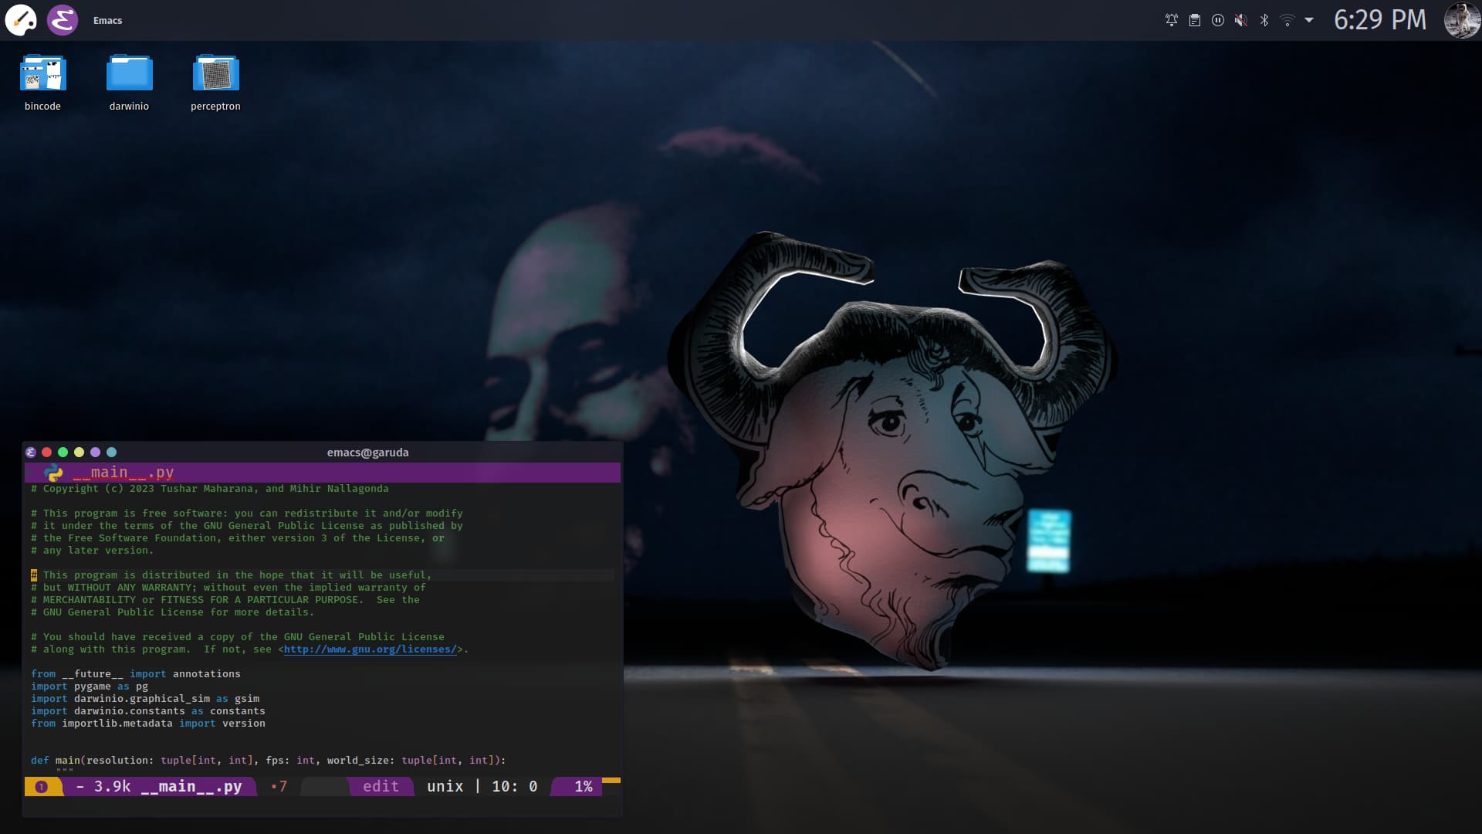Click the 'any later version.' comment line

coord(93,551)
